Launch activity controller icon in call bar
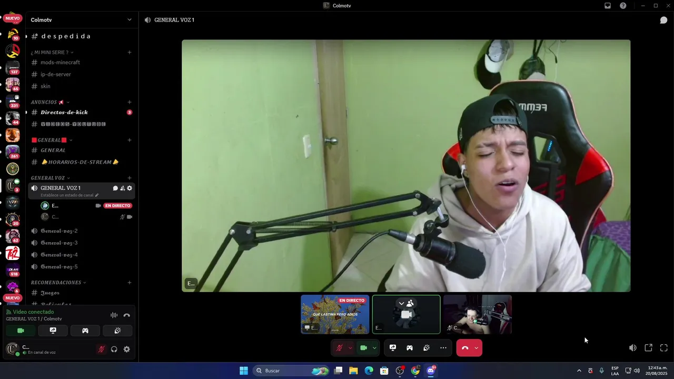This screenshot has height=379, width=674. coord(410,348)
